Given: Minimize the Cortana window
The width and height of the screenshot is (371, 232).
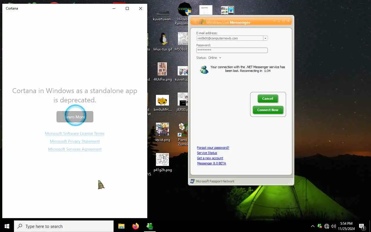Looking at the screenshot, I should tap(114, 8).
